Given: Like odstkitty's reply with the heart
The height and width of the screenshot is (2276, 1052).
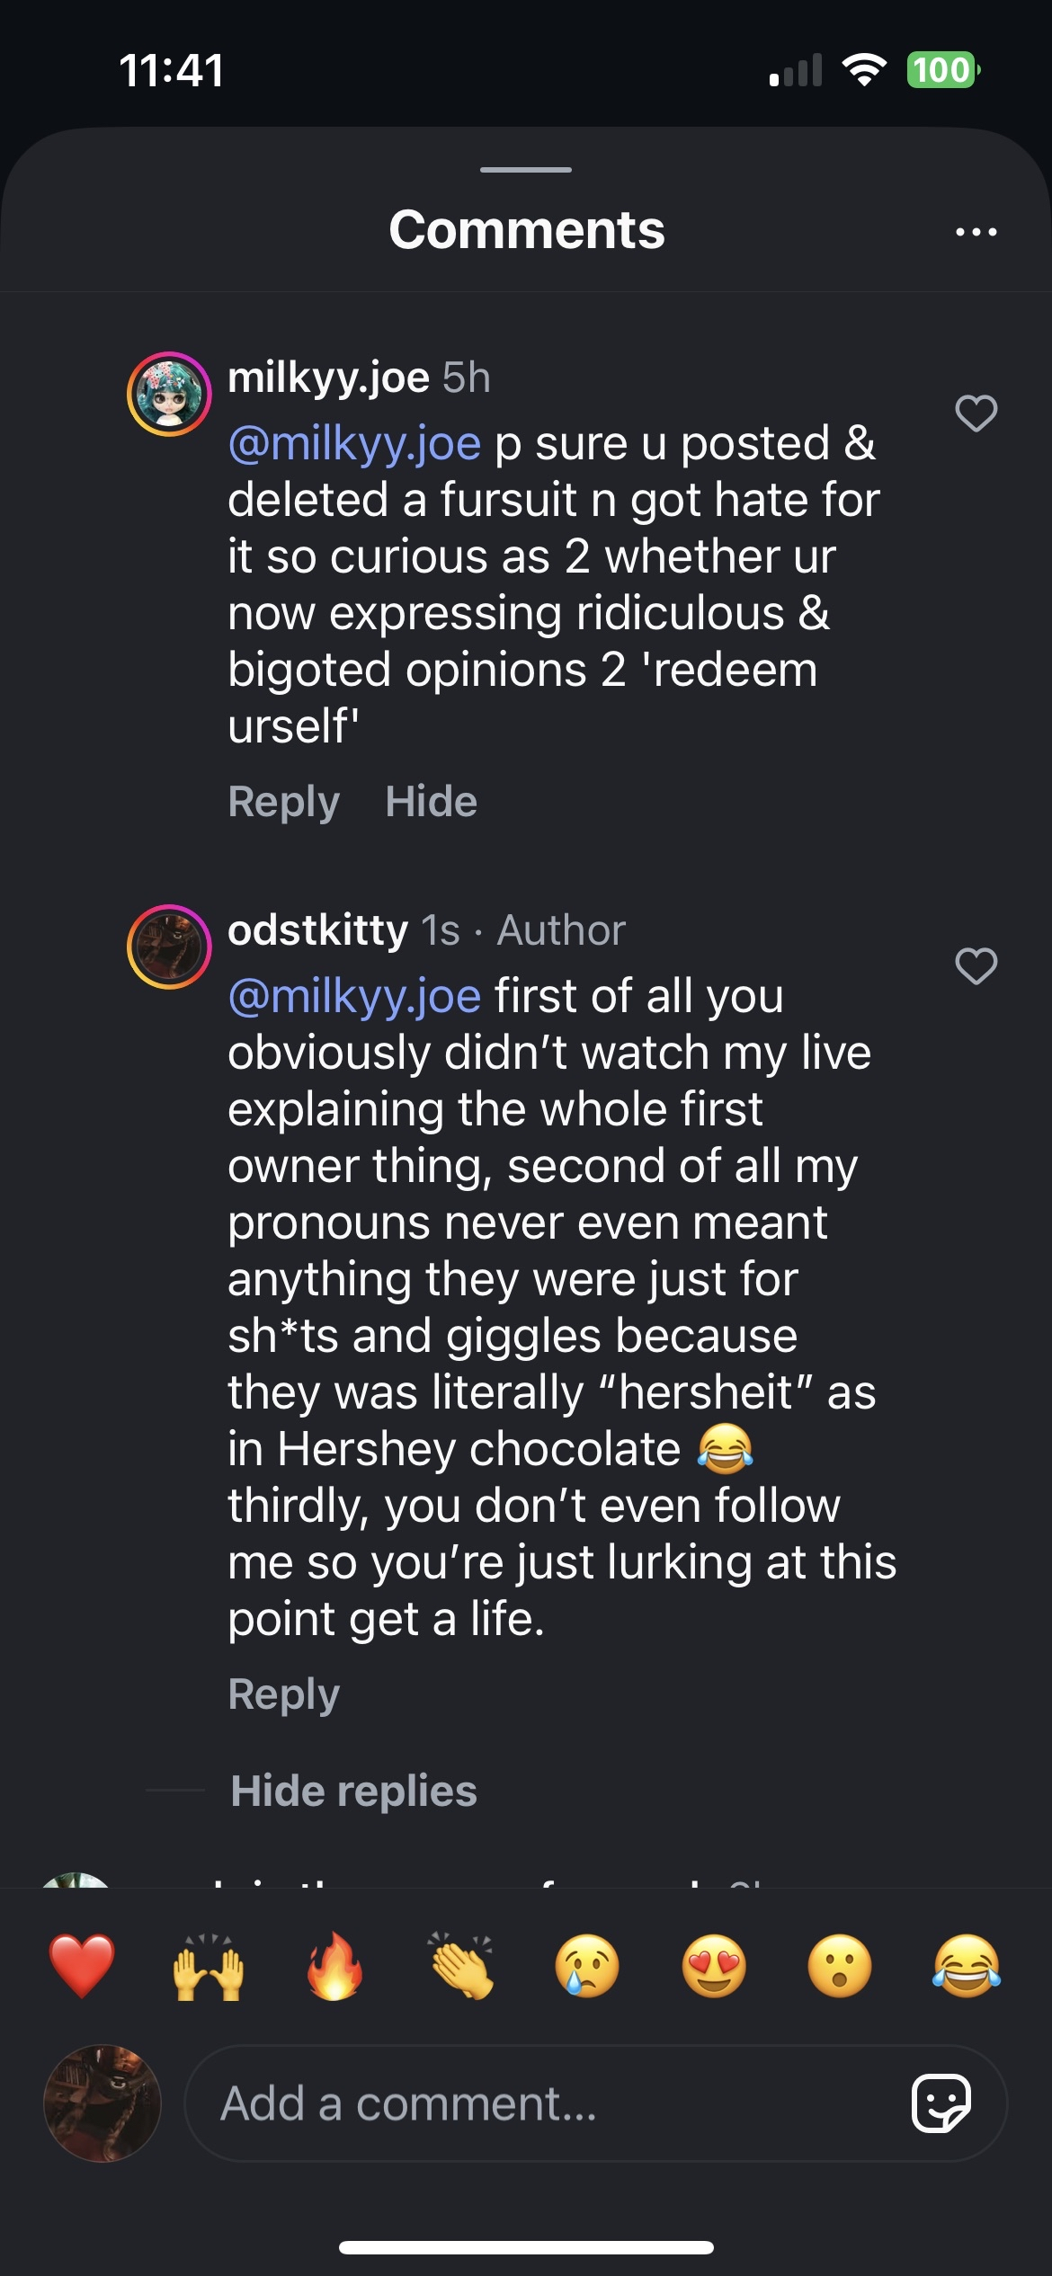Looking at the screenshot, I should point(976,966).
